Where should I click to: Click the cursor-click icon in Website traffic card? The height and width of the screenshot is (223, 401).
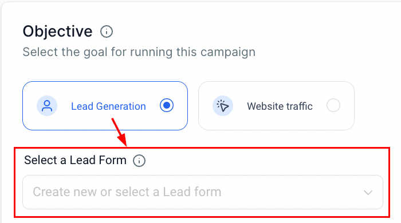pos(223,106)
